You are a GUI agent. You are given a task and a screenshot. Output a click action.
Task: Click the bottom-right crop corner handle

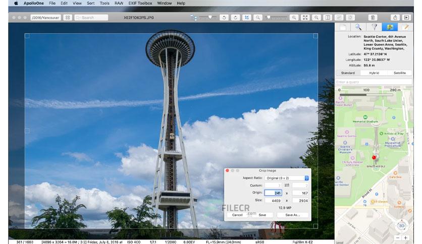(315, 226)
